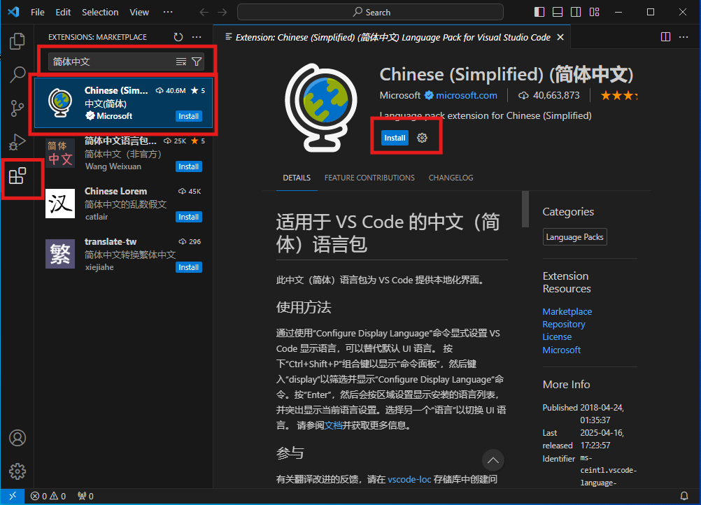The width and height of the screenshot is (701, 505).
Task: Open the Extensions view icon
Action: point(17,176)
